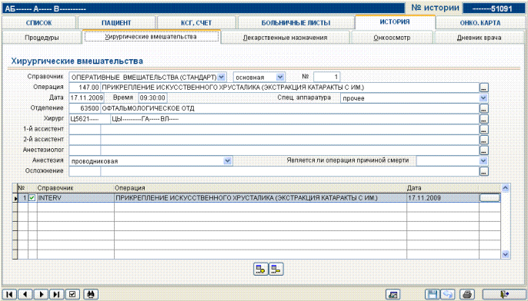Click the button in the INTERV row's last column

490,198
